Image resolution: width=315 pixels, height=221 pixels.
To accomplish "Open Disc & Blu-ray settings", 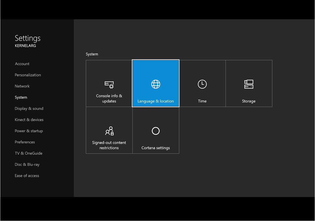I will (27, 164).
